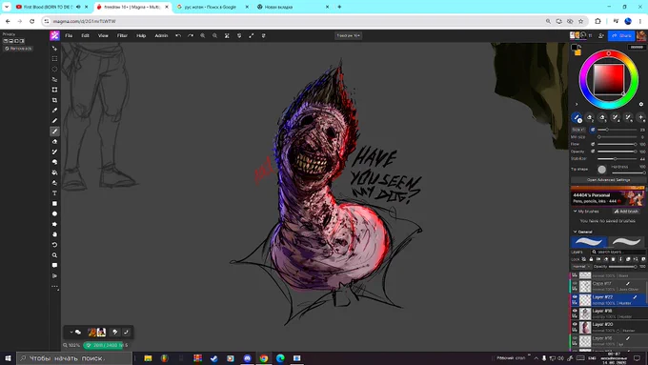Hide Layer #22 with its eye icon
648x365 pixels.
[575, 296]
